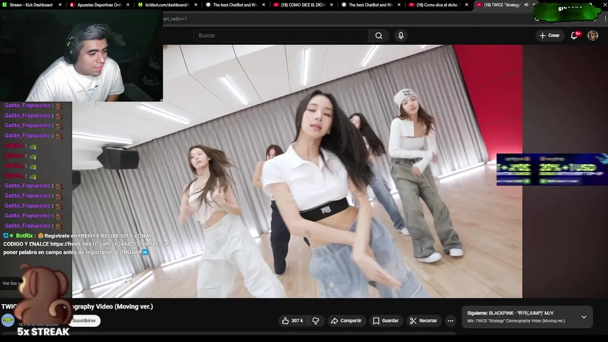The height and width of the screenshot is (342, 608).
Task: Like the video with thumbs up 307 k
Action: click(293, 321)
